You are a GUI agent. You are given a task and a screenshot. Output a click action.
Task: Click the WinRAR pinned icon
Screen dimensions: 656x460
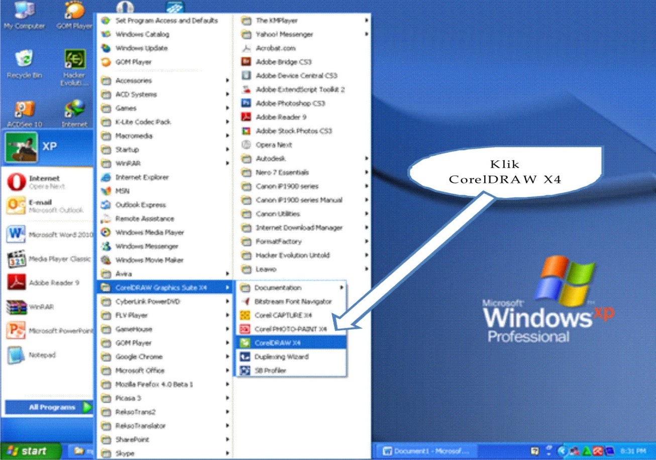16,306
